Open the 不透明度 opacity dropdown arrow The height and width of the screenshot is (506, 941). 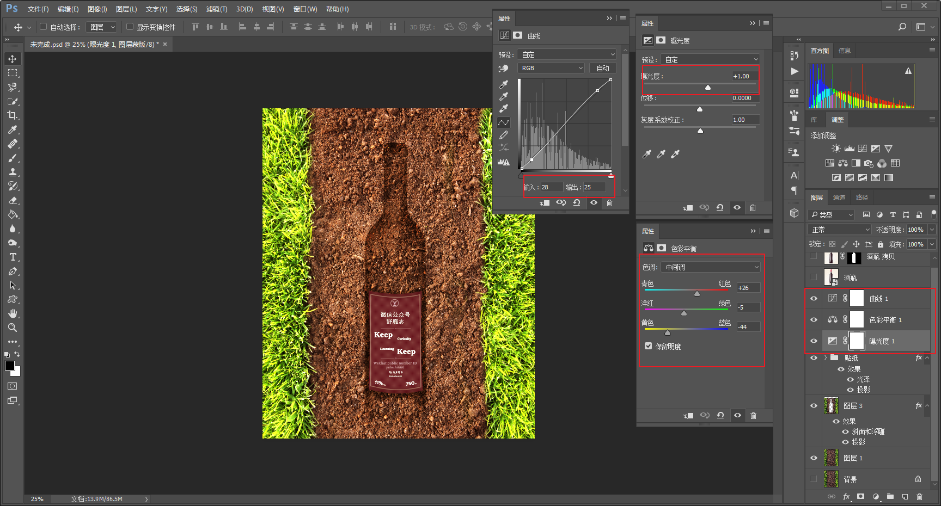(932, 230)
